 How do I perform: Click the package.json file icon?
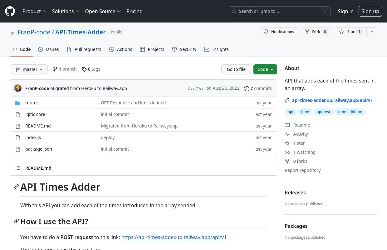point(18,149)
